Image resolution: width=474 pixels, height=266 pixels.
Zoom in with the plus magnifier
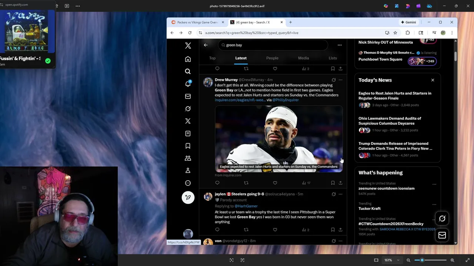pyautogui.click(x=452, y=260)
